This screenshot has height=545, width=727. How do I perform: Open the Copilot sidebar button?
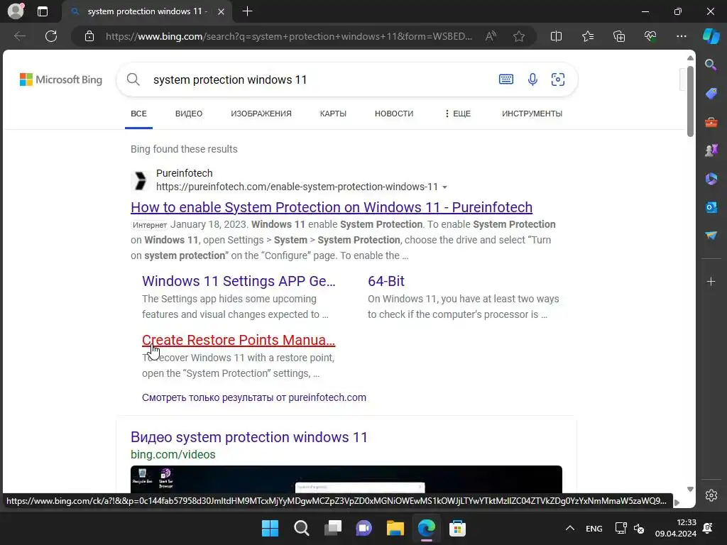tap(711, 36)
